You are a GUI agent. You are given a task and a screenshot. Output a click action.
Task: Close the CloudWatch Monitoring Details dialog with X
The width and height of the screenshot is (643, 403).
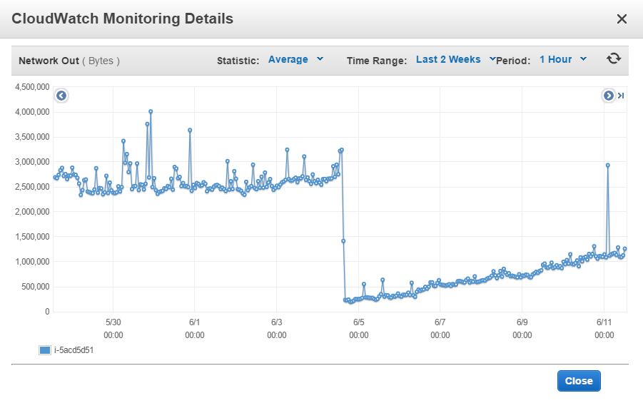622,19
